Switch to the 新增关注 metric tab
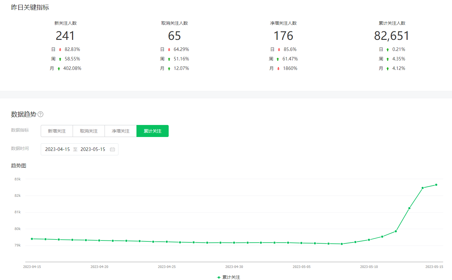Screen dimensions: 452x280 coord(57,131)
